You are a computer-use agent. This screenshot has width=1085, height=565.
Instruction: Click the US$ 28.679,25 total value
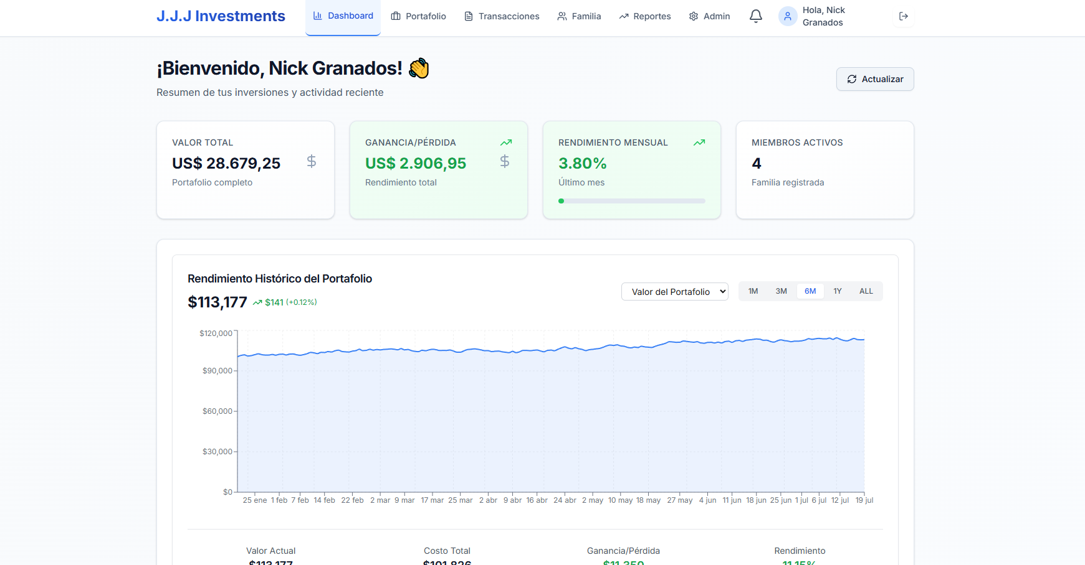coord(226,163)
